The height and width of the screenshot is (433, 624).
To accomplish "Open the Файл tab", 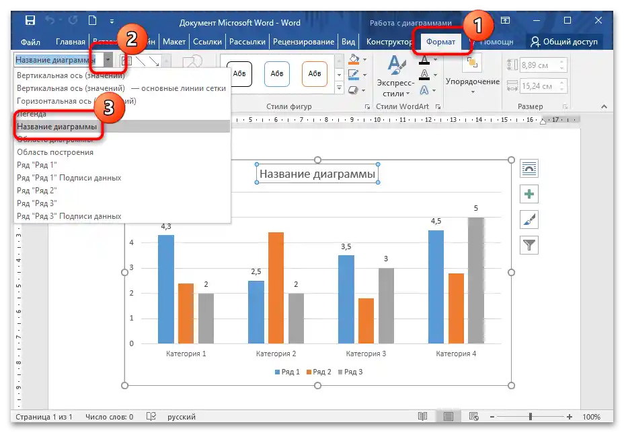I will click(x=30, y=42).
